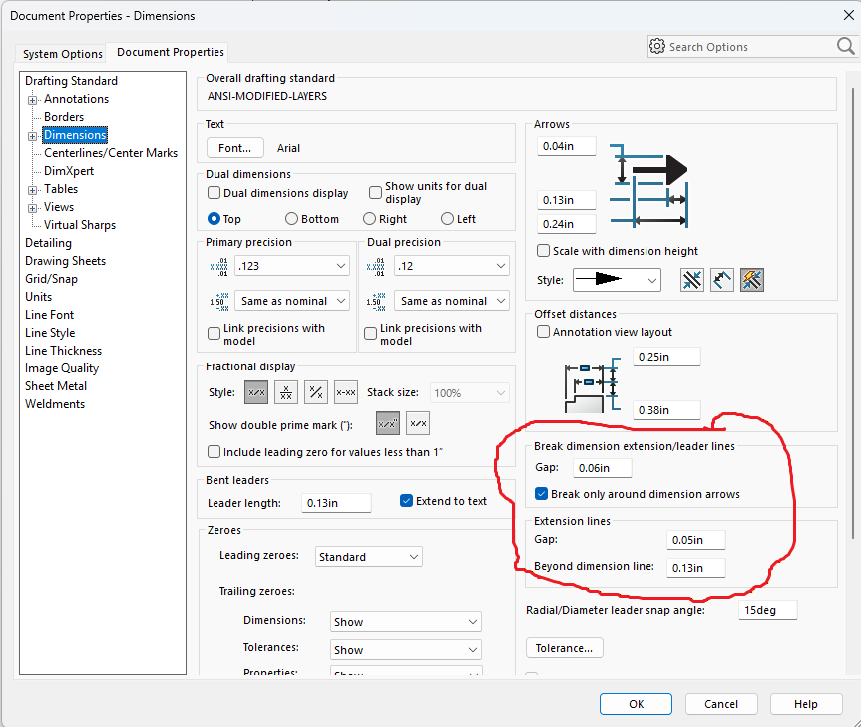Choose the stacked fraction style icon
The height and width of the screenshot is (727, 861).
[286, 393]
